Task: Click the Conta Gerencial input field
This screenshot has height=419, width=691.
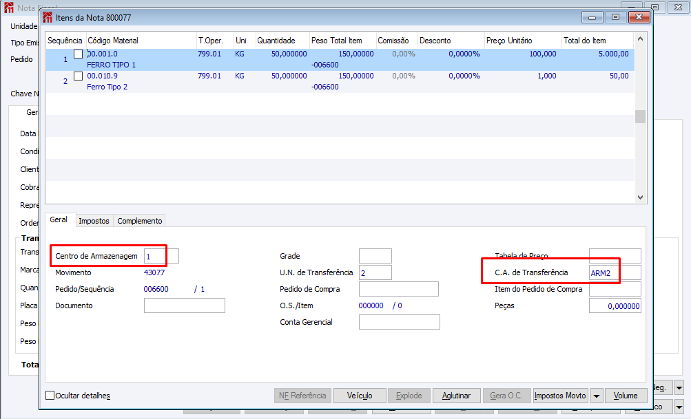Action: coord(400,322)
